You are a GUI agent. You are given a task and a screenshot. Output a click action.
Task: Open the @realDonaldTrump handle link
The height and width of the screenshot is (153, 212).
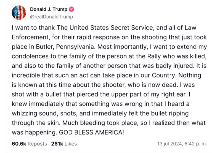click(x=52, y=17)
